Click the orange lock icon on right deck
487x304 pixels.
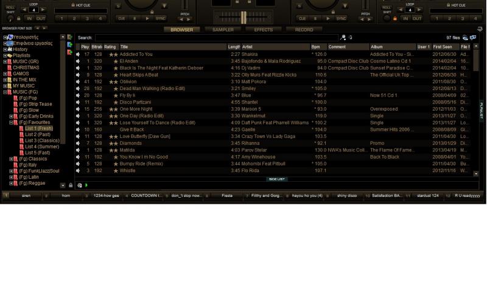[x=394, y=19]
